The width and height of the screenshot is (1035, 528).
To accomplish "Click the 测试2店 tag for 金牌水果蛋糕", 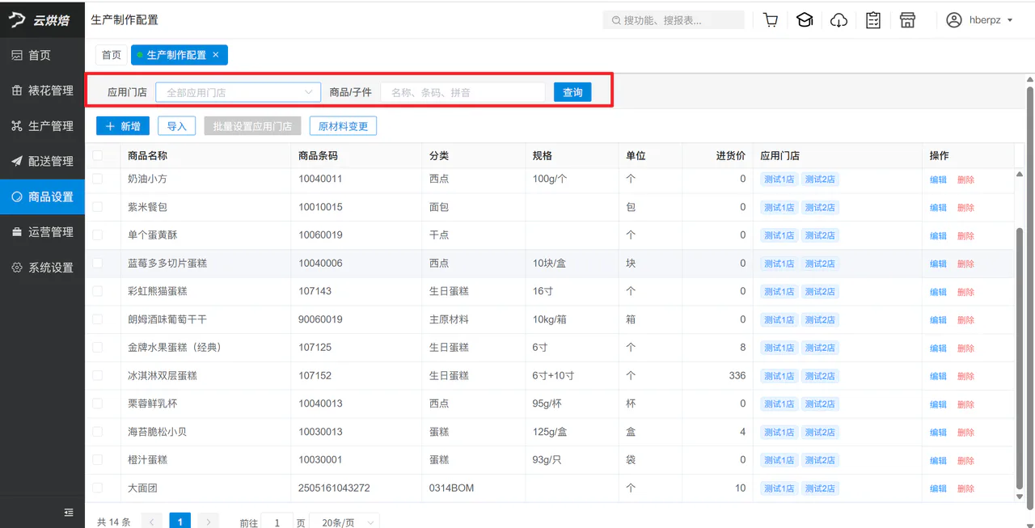I will pos(819,348).
